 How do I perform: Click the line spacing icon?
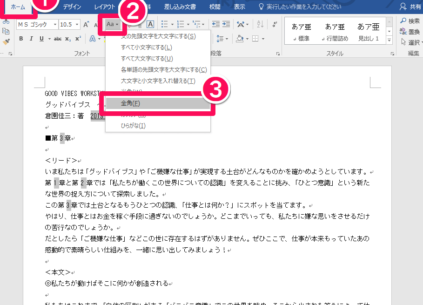[220, 39]
